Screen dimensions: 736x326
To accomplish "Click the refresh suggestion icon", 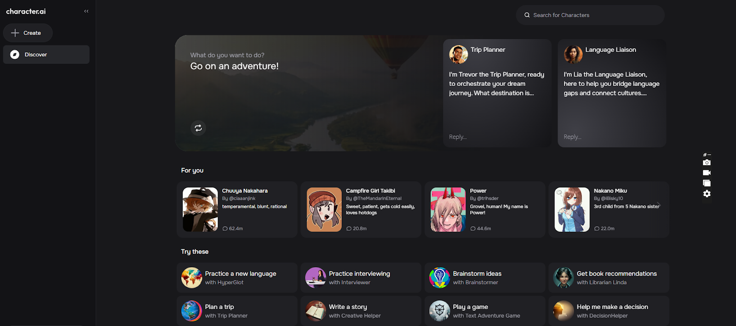I will (198, 128).
